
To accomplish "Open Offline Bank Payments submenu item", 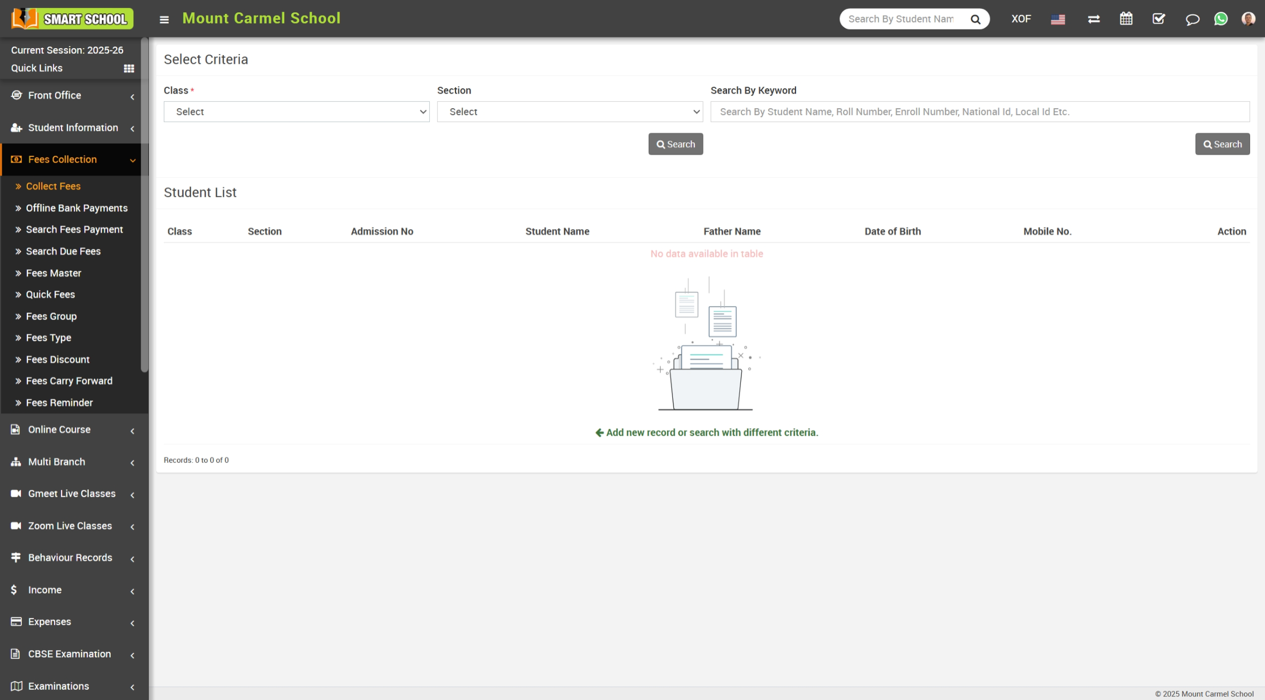I will [77, 208].
